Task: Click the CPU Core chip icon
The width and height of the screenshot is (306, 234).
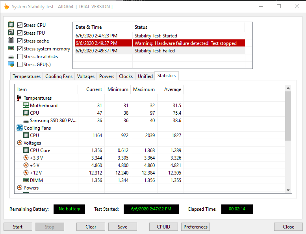Action: (26, 150)
